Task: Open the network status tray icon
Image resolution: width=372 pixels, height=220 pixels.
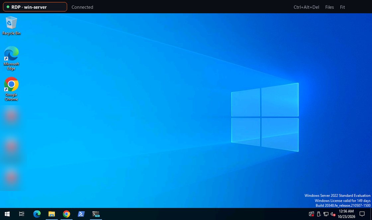Action: pyautogui.click(x=326, y=214)
